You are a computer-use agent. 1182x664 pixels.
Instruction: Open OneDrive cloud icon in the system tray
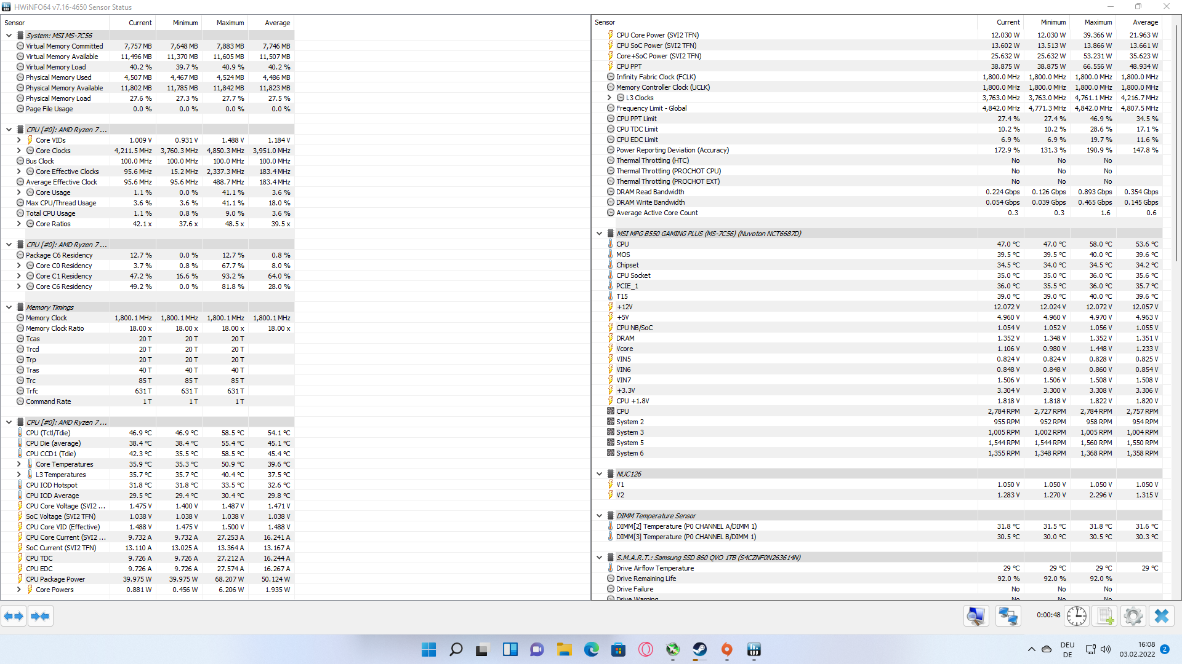(1045, 649)
